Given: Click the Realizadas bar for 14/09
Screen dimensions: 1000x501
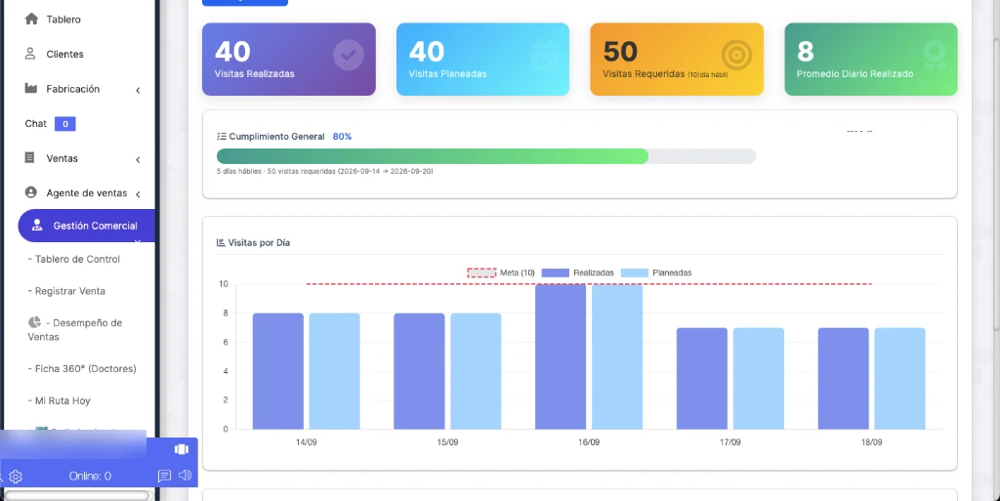Looking at the screenshot, I should (x=278, y=371).
